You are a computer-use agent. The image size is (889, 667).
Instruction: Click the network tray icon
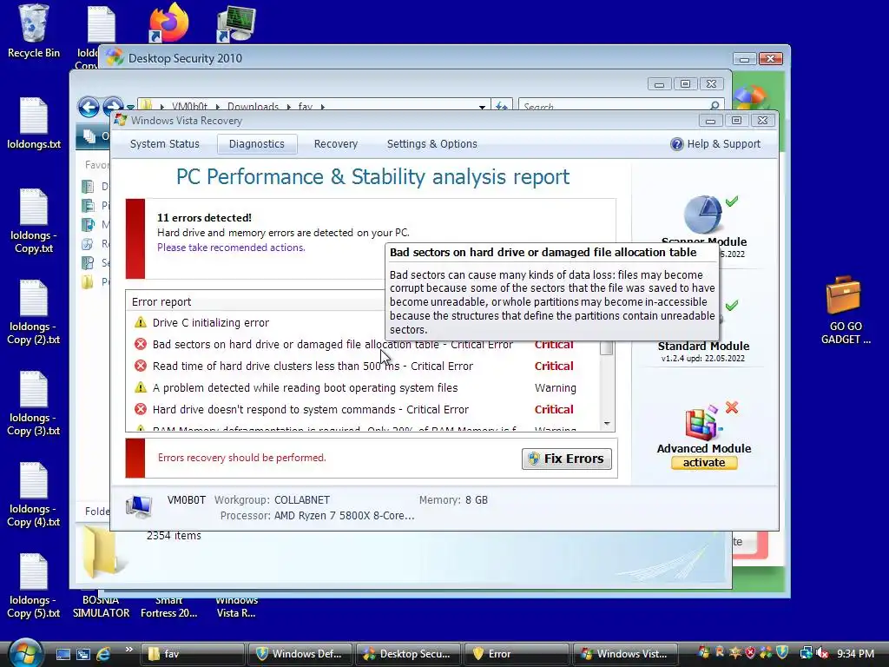806,654
